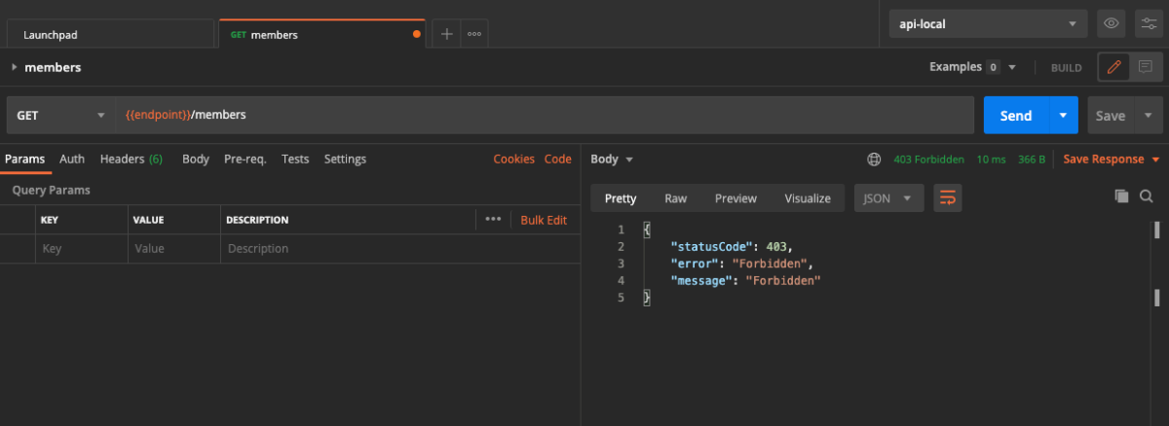The image size is (1169, 426).
Task: Click unsaved orange dot on members tab
Action: (417, 34)
